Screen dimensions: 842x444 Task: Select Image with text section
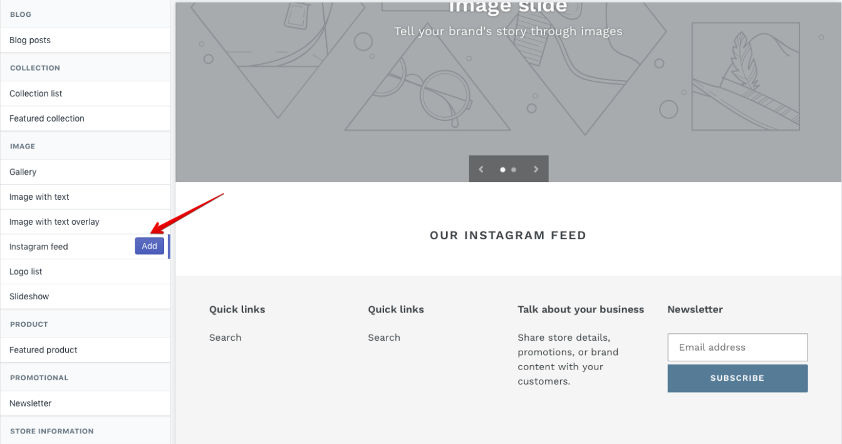[85, 197]
